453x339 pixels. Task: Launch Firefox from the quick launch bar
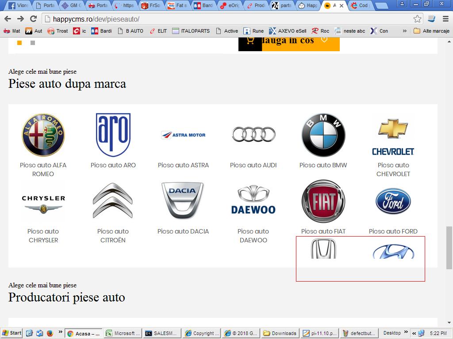click(50, 333)
